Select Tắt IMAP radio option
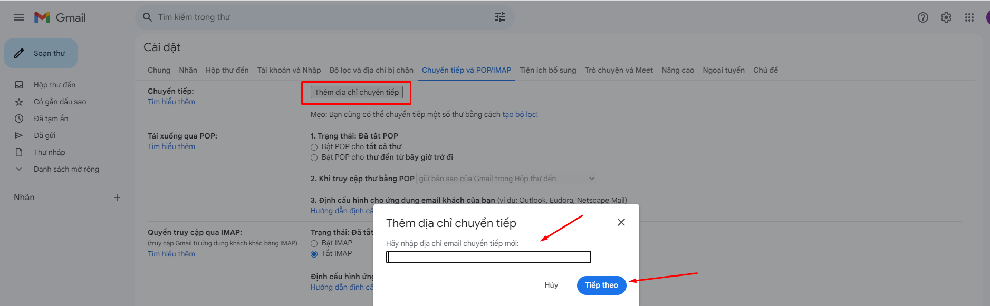 click(x=314, y=254)
